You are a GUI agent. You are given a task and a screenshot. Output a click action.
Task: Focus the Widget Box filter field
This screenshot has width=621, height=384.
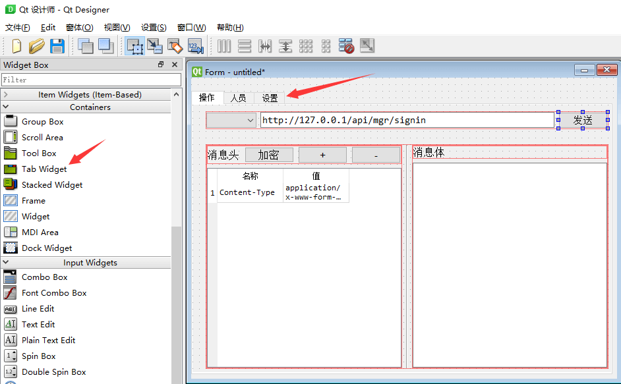(x=91, y=80)
